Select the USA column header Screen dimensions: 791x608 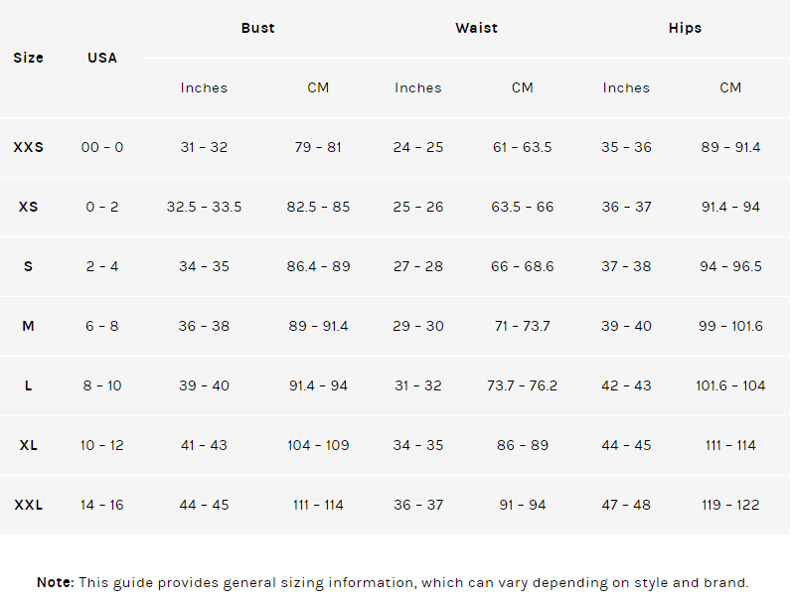[102, 58]
